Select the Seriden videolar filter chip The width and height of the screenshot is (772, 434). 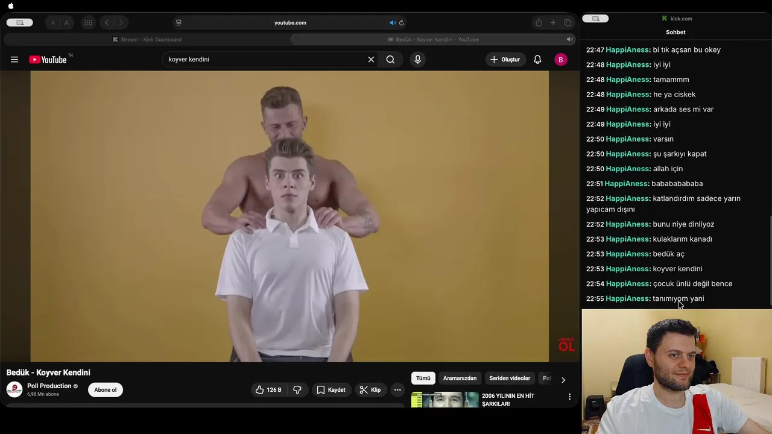pos(510,379)
